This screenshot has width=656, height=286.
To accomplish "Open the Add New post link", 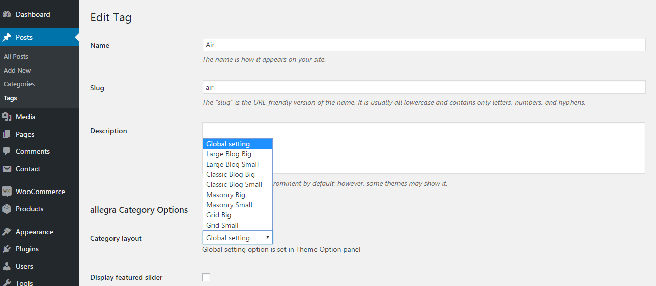I will pos(17,71).
